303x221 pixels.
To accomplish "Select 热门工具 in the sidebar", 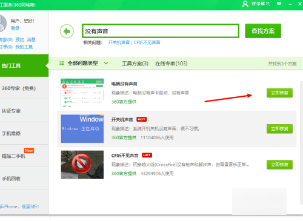I will click(24, 65).
